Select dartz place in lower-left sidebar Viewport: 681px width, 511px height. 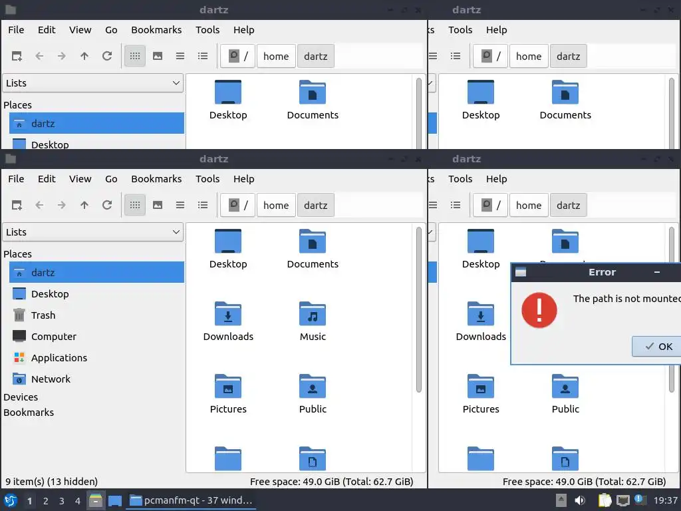(x=97, y=272)
